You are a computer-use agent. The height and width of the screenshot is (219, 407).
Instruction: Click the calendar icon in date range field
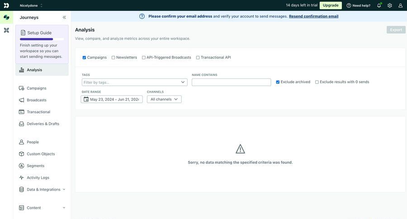click(x=86, y=99)
